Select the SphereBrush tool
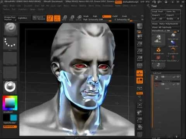This screenshot has height=139, width=186. click(x=173, y=37)
